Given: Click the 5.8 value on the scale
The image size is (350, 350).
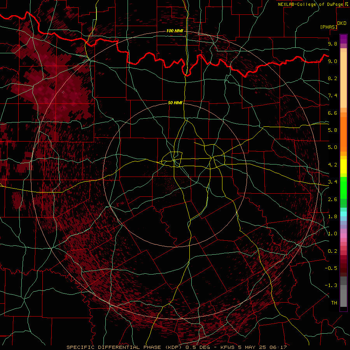Looking at the screenshot, I should 332,130.
